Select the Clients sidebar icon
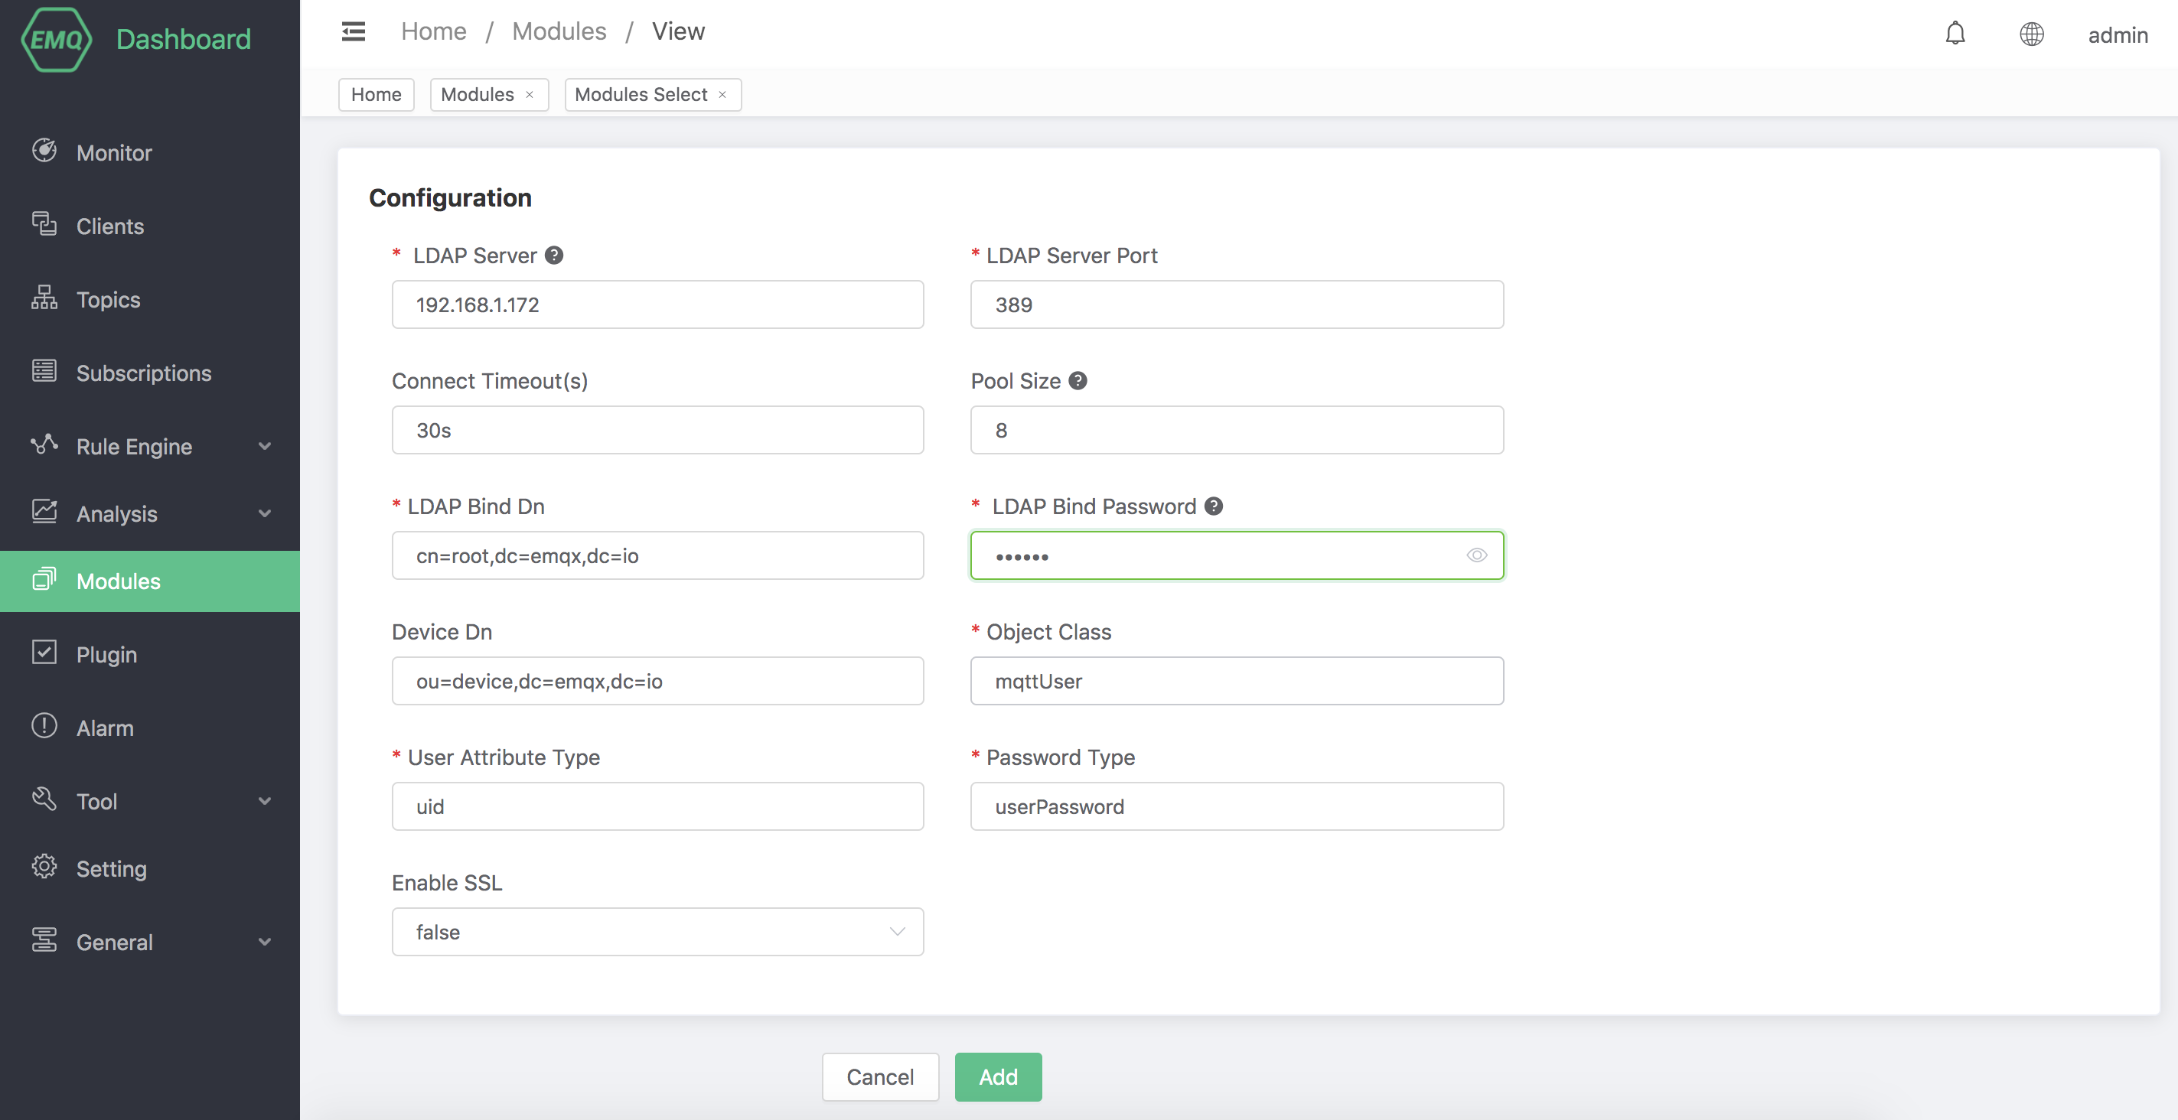Screen dimensions: 2178x1120 pyautogui.click(x=44, y=226)
